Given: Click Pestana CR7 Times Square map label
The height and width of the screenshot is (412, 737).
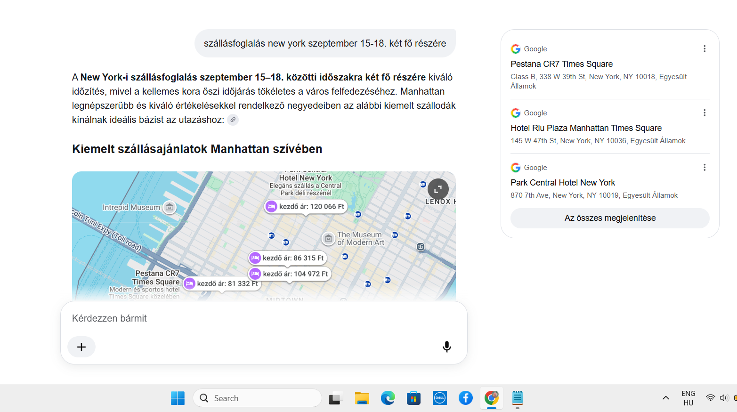Looking at the screenshot, I should pyautogui.click(x=157, y=277).
